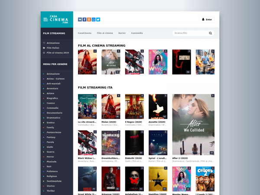Image resolution: width=260 pixels, height=195 pixels.
Task: Go to Film Italian in sidebar
Action: coord(53,48)
